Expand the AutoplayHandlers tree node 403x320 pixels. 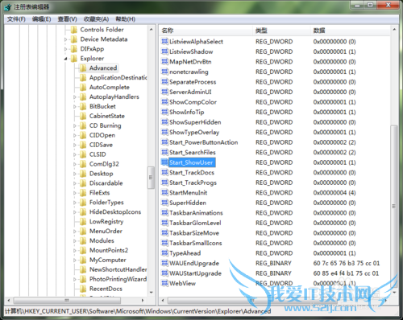tap(75, 97)
